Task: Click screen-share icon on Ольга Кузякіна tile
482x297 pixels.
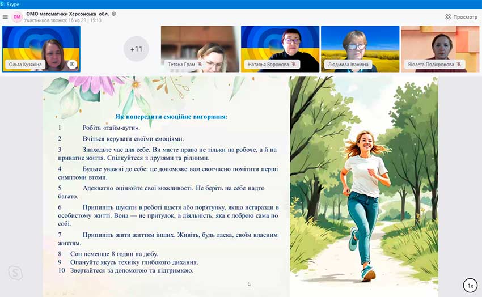Action: click(x=72, y=65)
